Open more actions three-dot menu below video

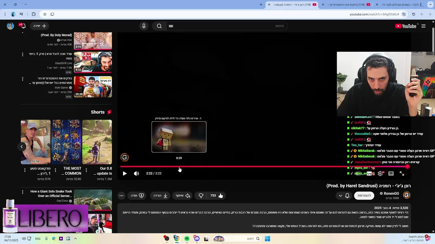pos(121,196)
